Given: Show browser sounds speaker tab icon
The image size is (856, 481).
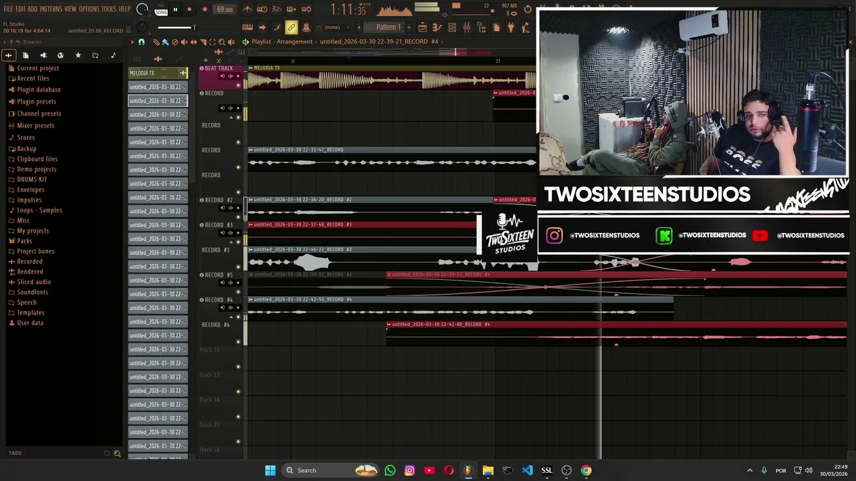Looking at the screenshot, I should [x=43, y=55].
